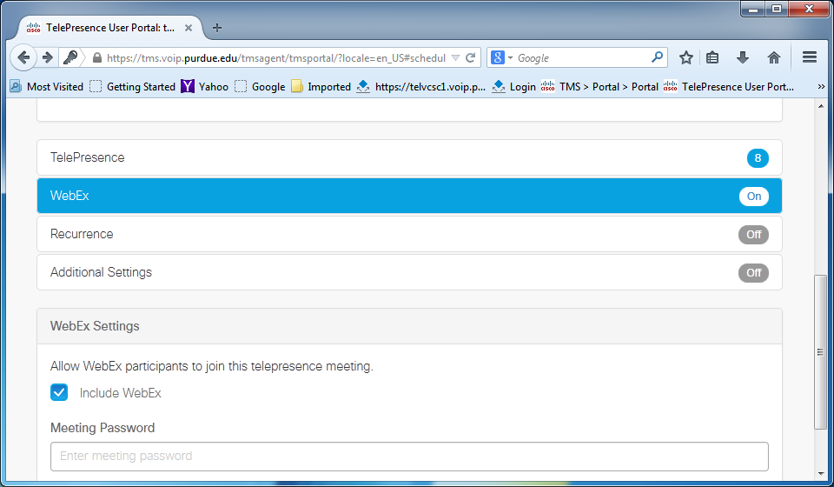Toggle the WebEx On switch
The image size is (834, 487).
[x=753, y=196]
